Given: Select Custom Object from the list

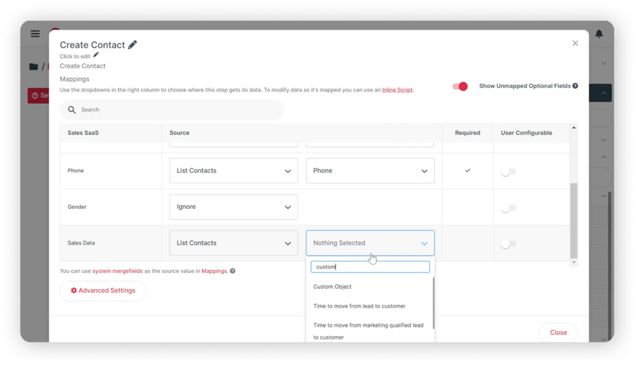Looking at the screenshot, I should click(x=369, y=287).
